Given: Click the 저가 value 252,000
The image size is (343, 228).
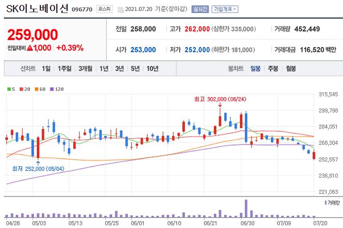Looking at the screenshot, I should pos(197,50).
